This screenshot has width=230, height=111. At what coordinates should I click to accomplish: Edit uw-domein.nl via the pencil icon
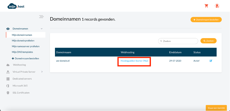(x=211, y=61)
